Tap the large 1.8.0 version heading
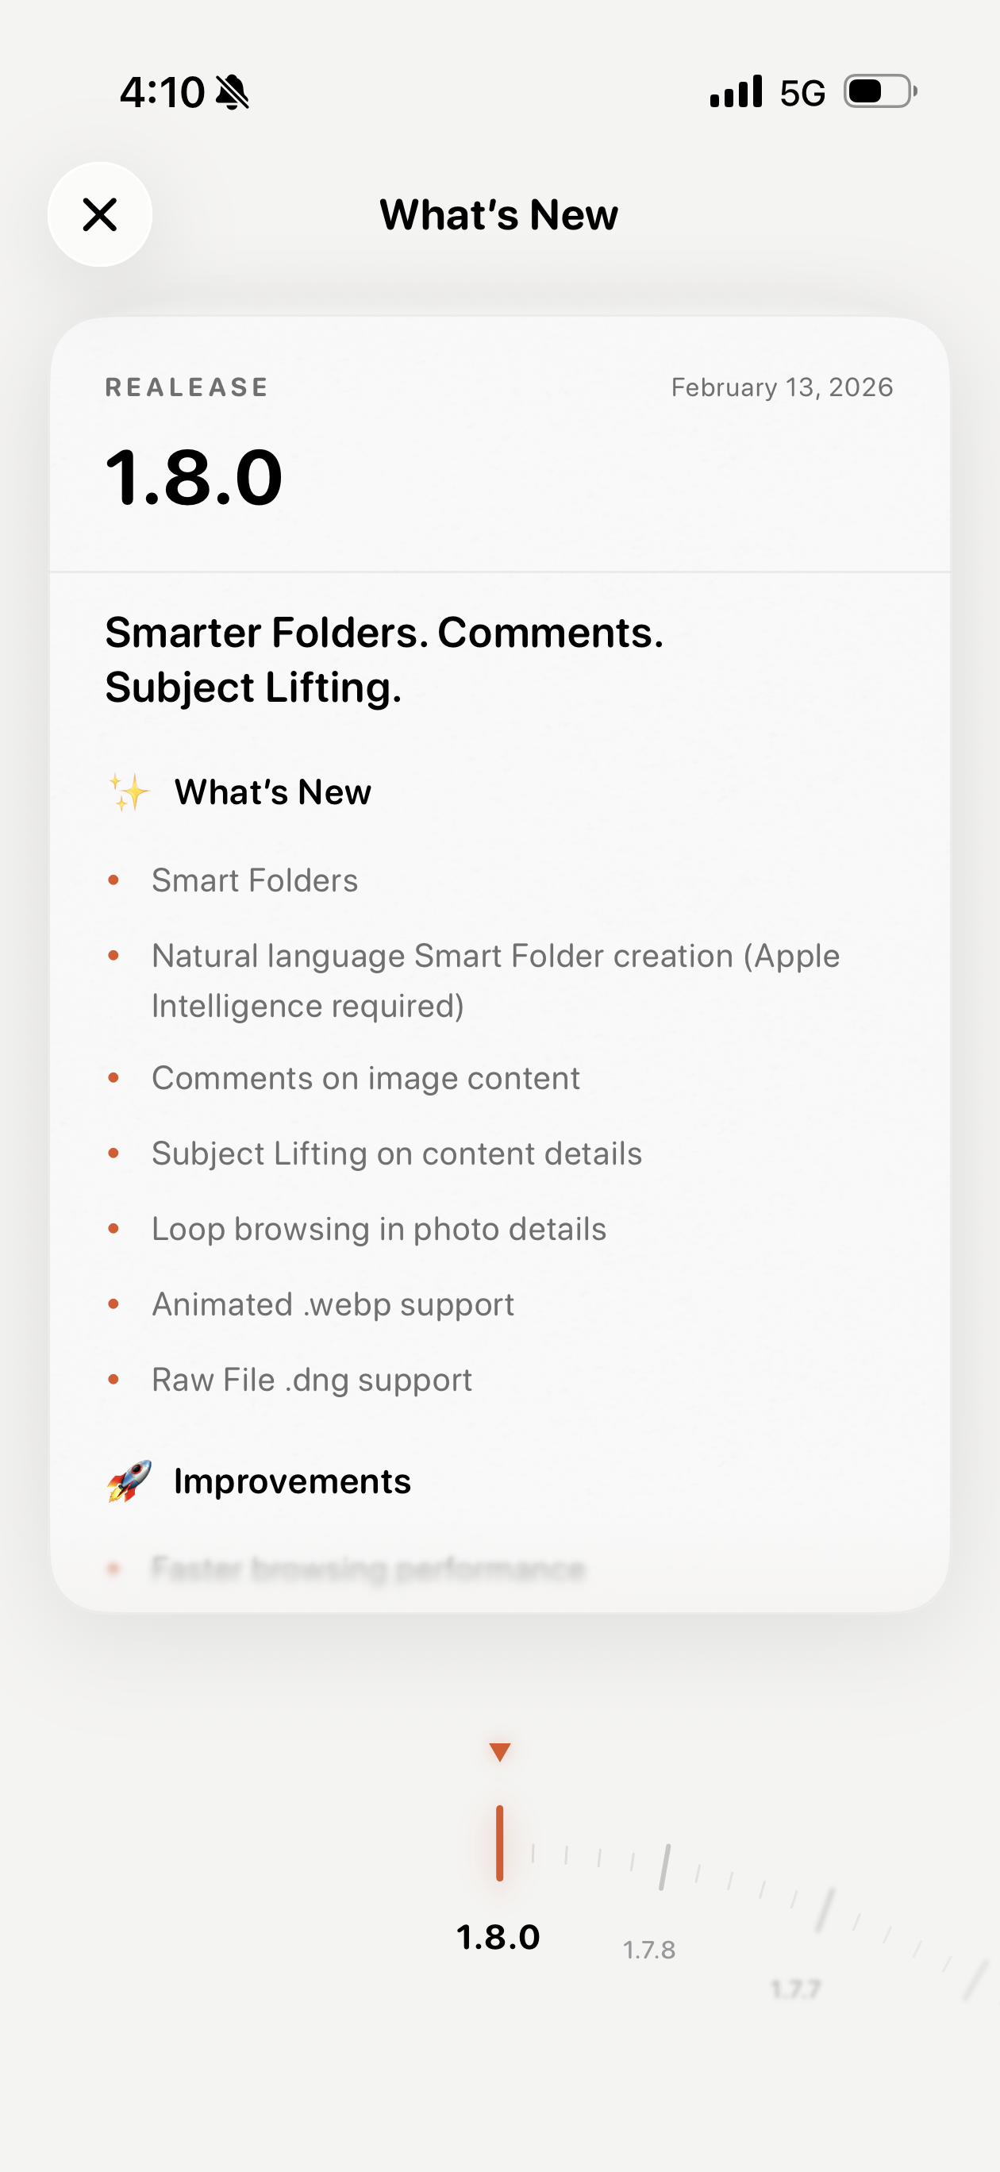 194,477
